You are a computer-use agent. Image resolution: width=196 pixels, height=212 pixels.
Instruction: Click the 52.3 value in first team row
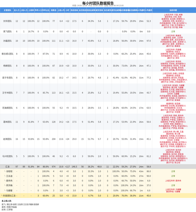coord(149,21)
